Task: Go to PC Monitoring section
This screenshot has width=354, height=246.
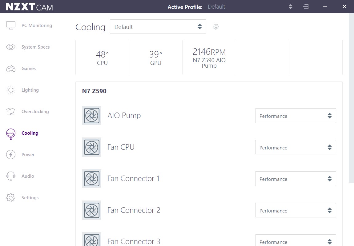Action: click(x=37, y=26)
